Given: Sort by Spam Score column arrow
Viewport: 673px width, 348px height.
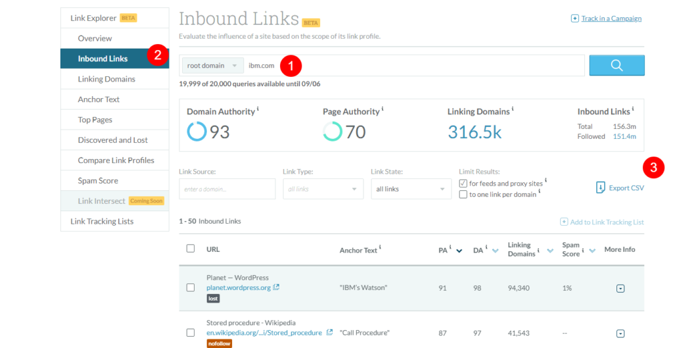Looking at the screenshot, I should click(592, 250).
